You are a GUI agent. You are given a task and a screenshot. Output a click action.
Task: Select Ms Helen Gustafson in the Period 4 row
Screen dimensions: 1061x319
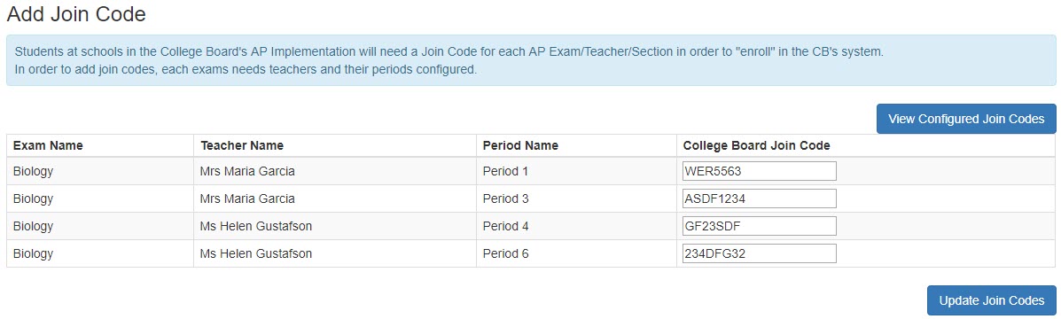tap(256, 227)
